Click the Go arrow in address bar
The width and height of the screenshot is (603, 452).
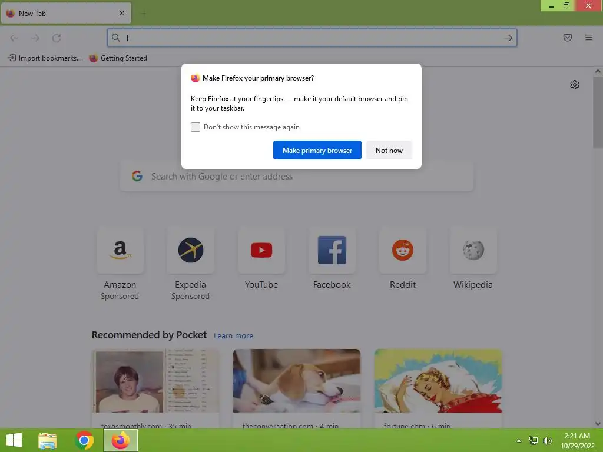tap(508, 38)
